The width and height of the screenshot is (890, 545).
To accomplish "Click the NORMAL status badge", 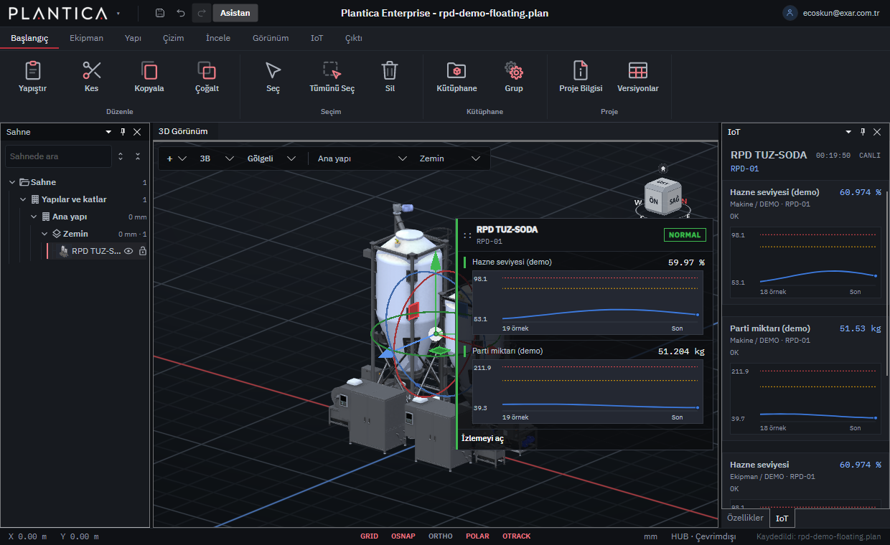I will tap(685, 234).
